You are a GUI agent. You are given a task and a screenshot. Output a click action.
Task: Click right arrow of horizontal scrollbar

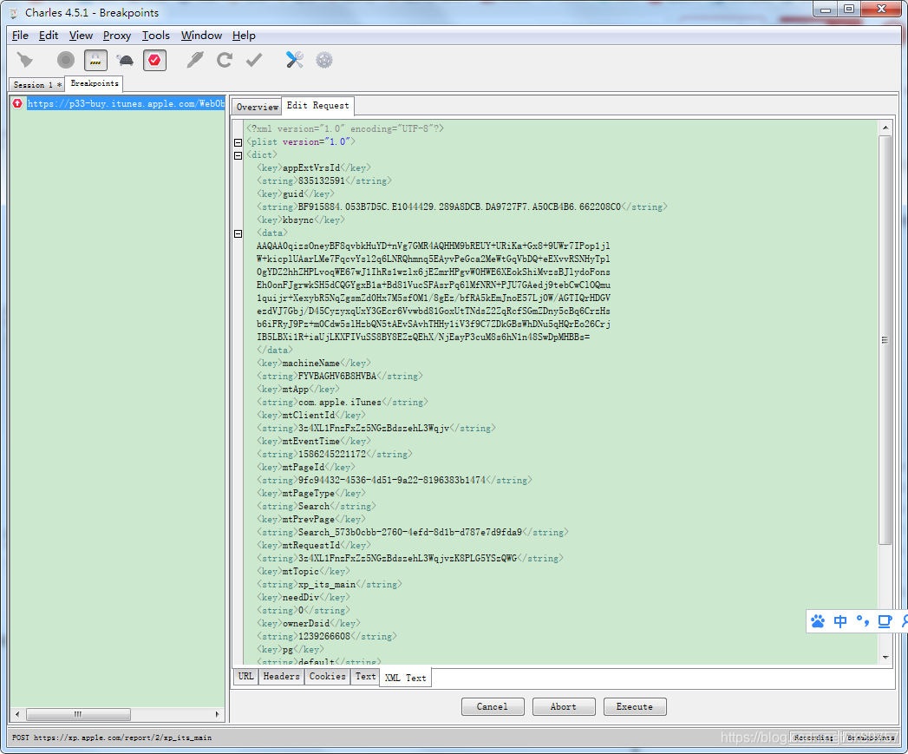click(x=218, y=714)
